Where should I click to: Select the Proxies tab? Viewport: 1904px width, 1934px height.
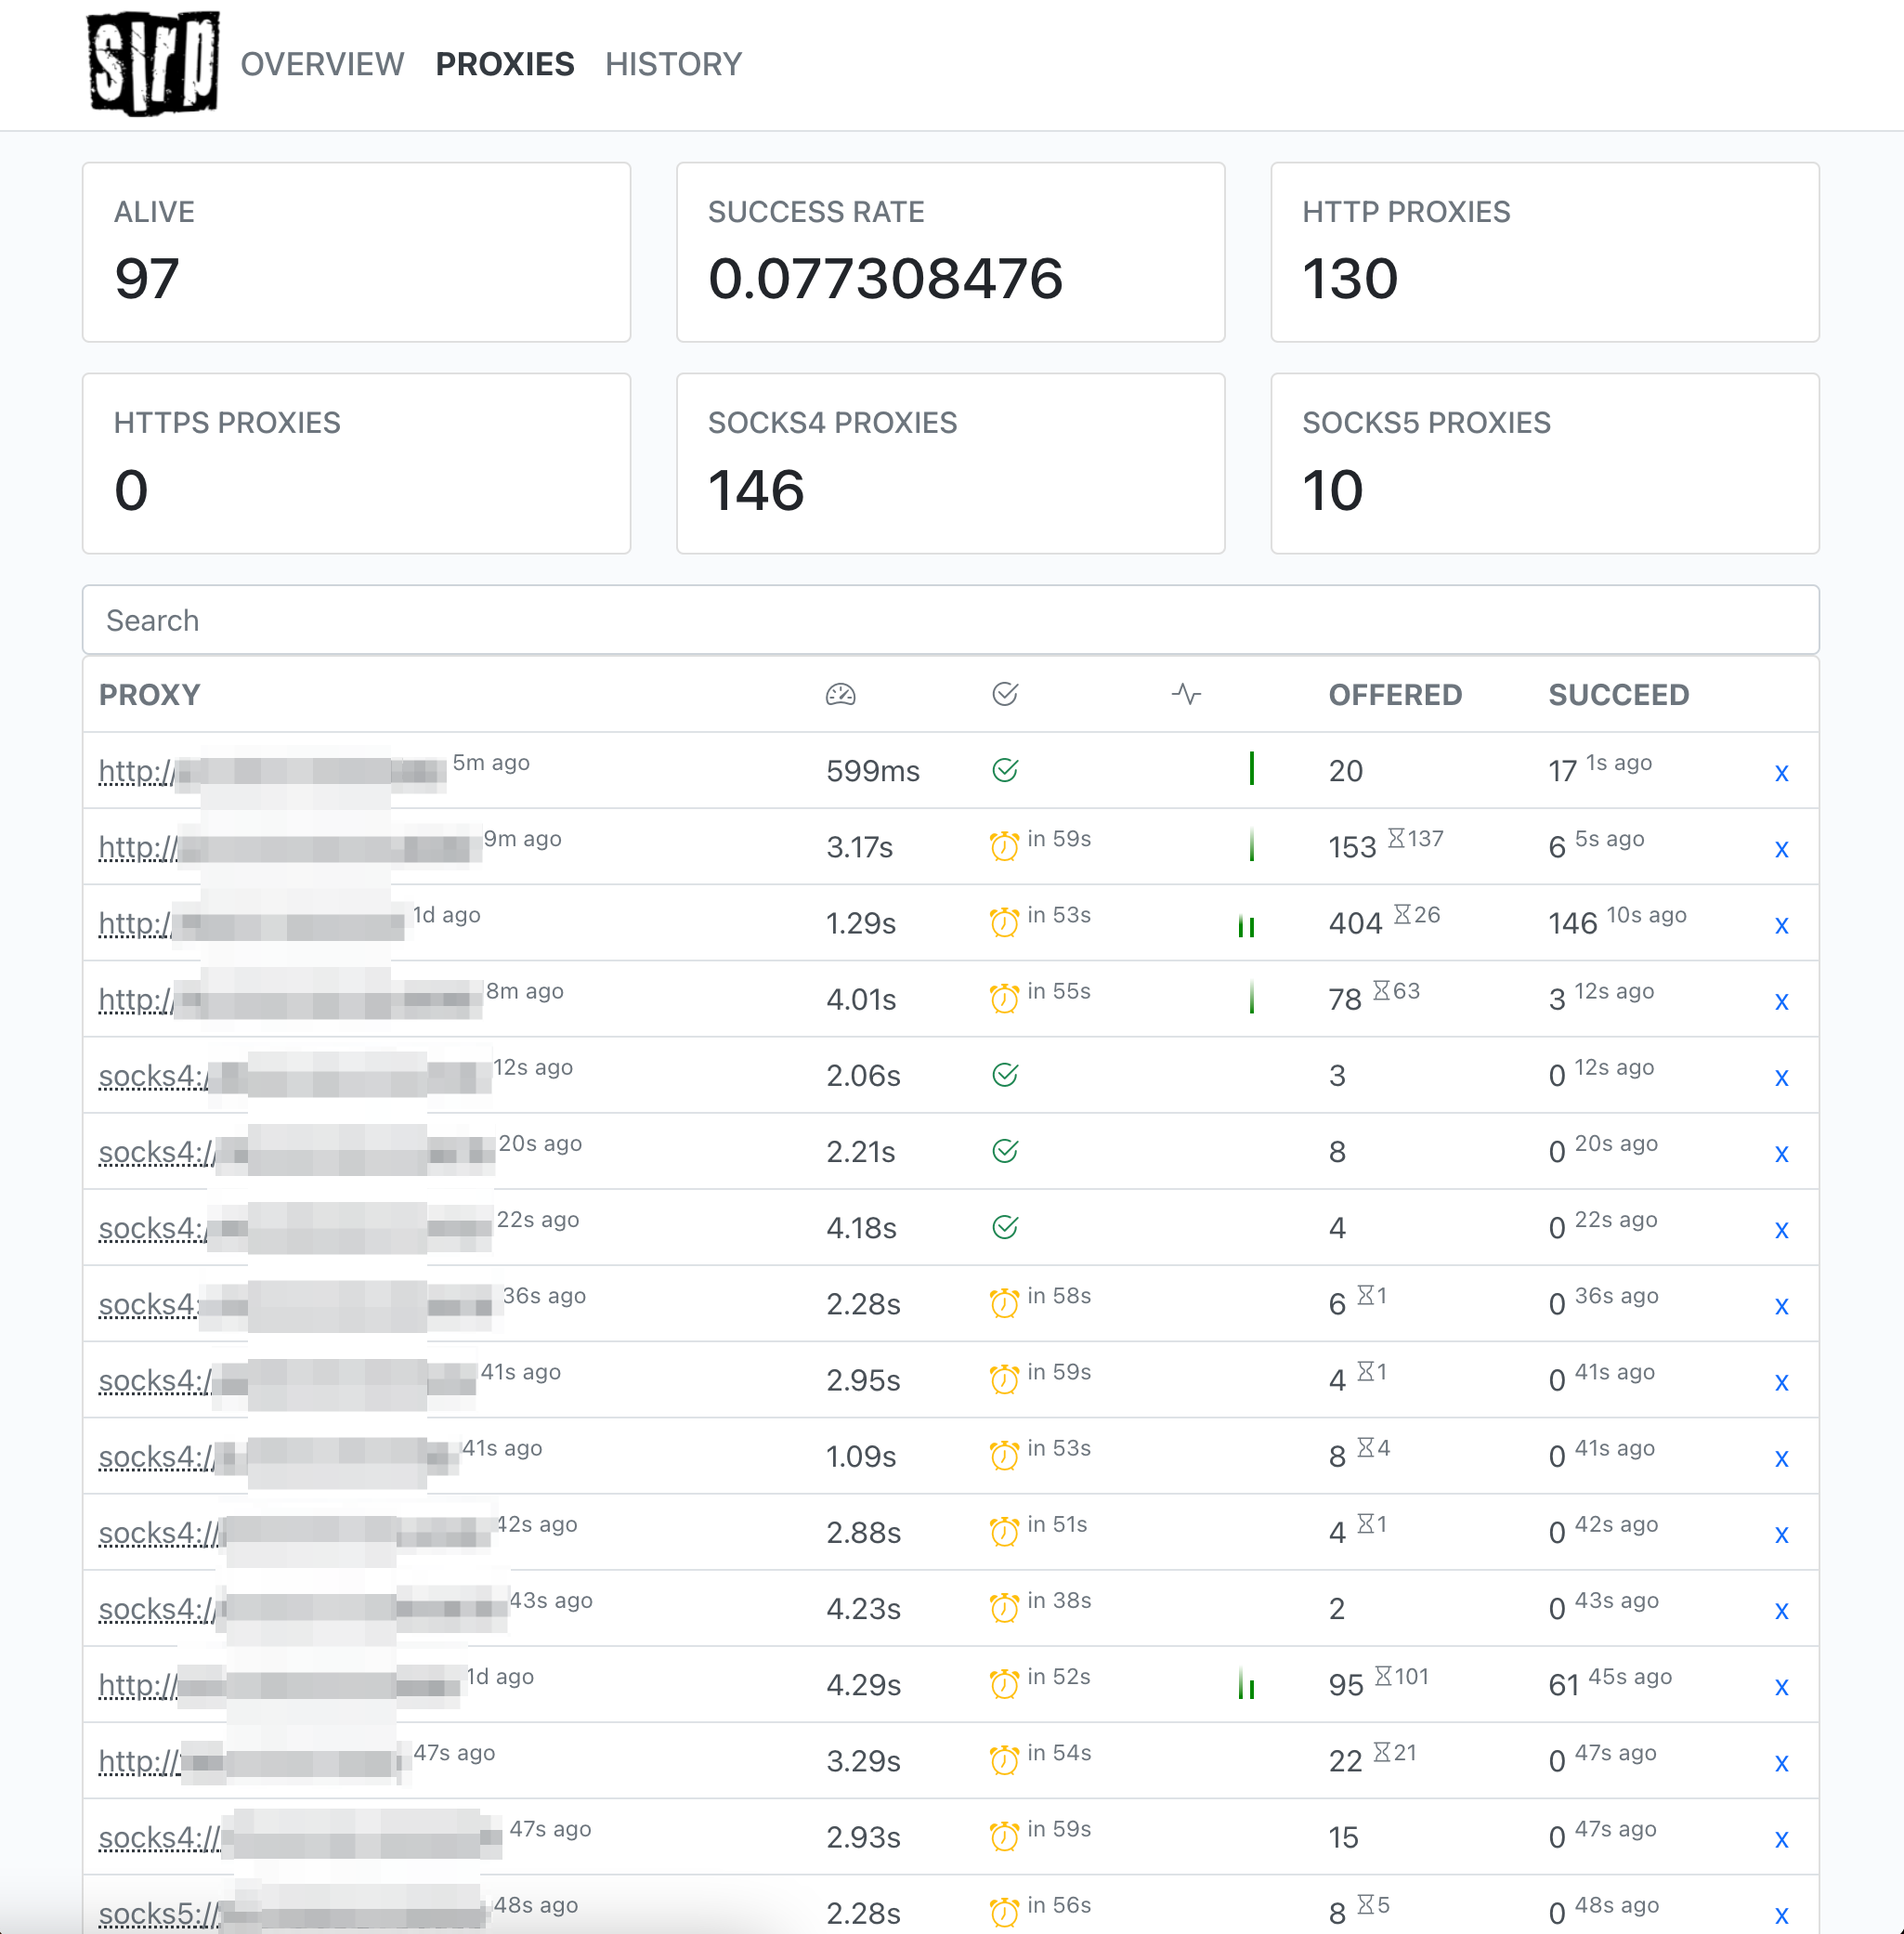tap(505, 64)
